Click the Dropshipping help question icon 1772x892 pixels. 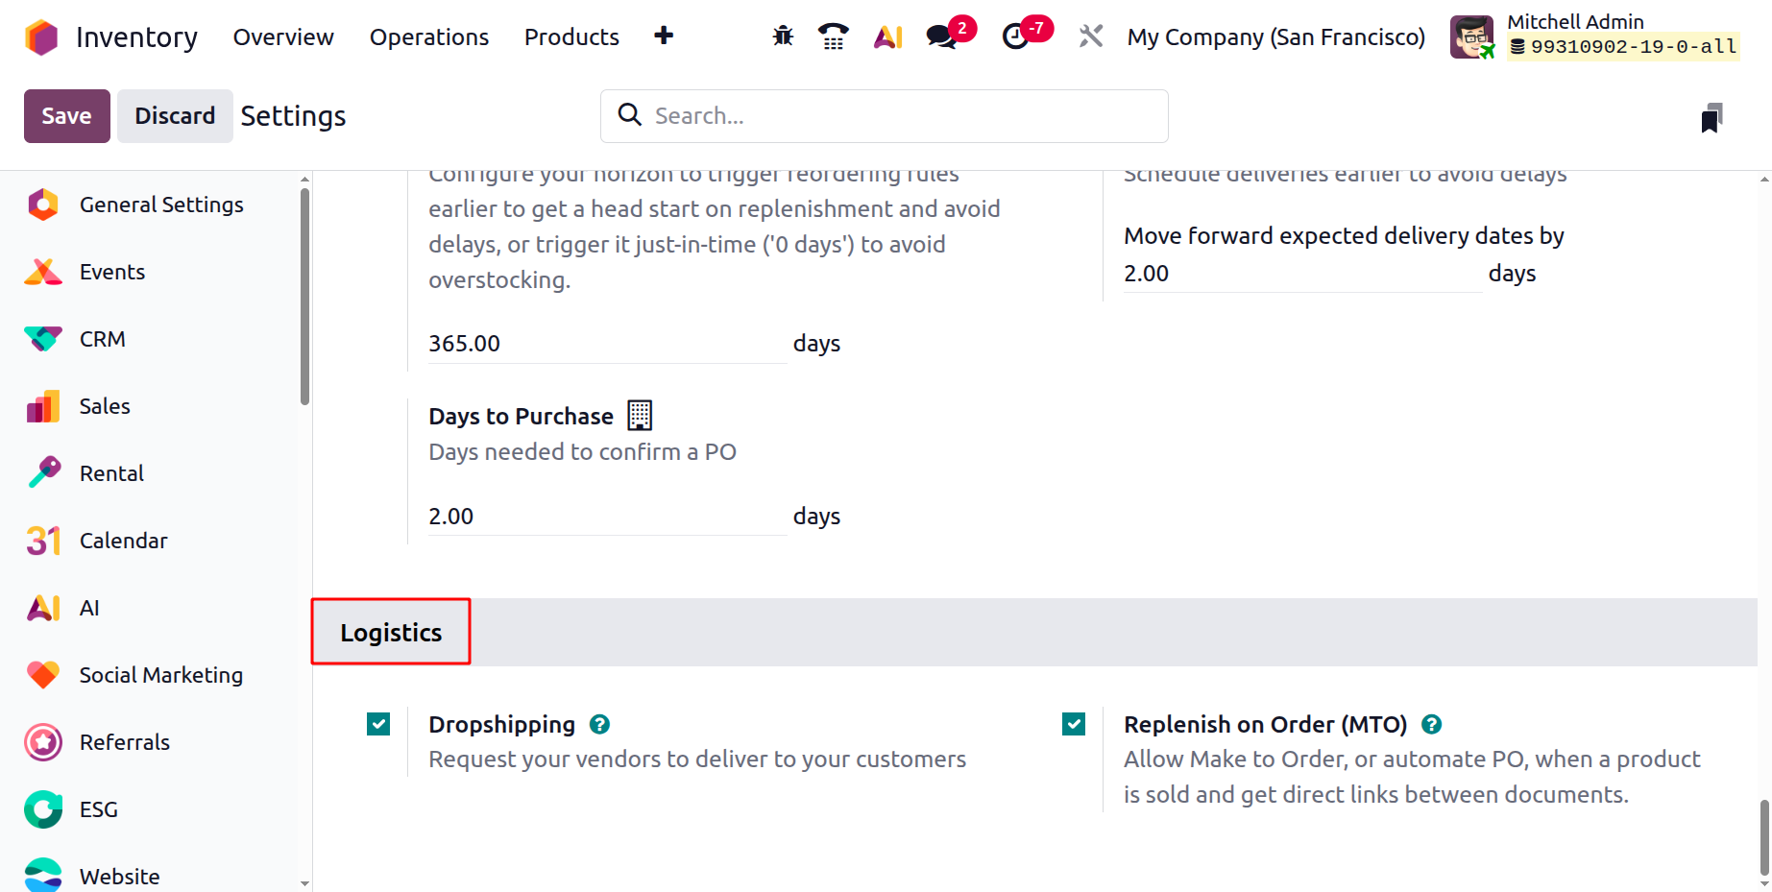(x=600, y=724)
